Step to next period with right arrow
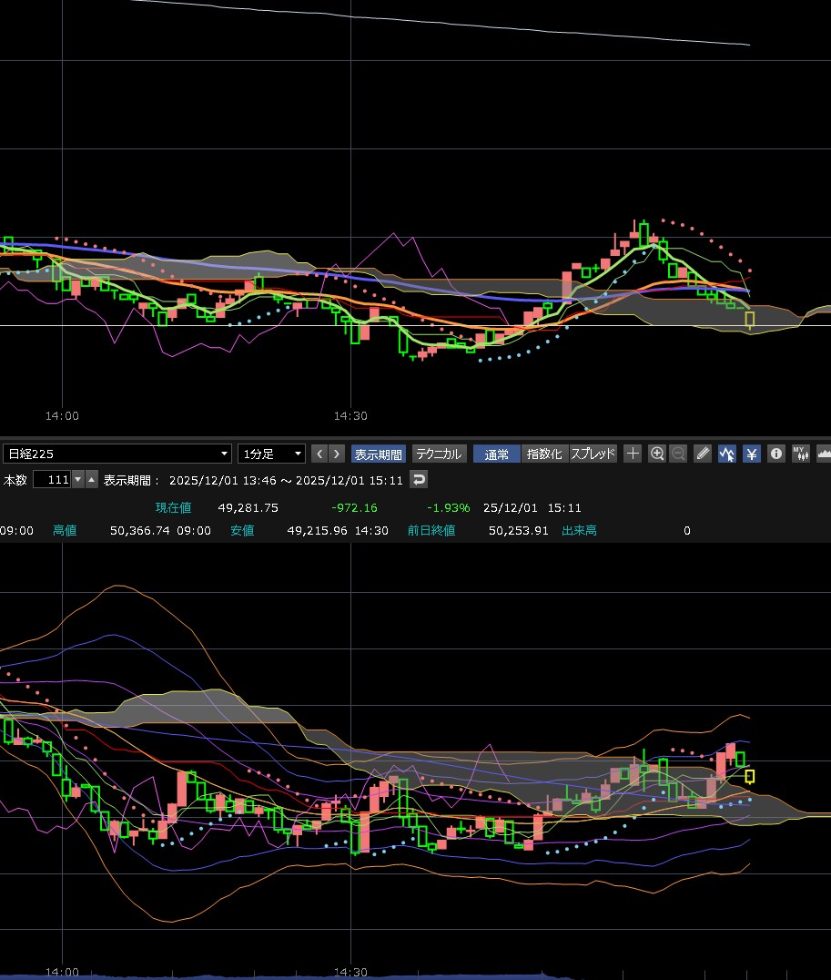This screenshot has width=831, height=980. tap(337, 454)
